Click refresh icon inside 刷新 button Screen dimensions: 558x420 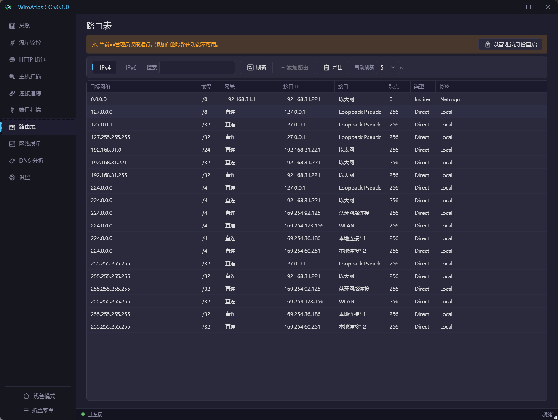tap(250, 67)
